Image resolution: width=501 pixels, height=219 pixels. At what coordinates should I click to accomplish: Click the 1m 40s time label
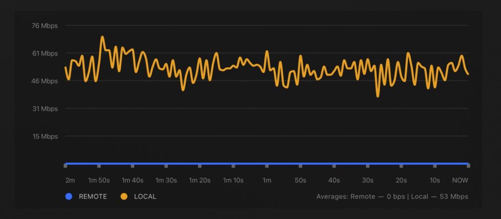133,180
